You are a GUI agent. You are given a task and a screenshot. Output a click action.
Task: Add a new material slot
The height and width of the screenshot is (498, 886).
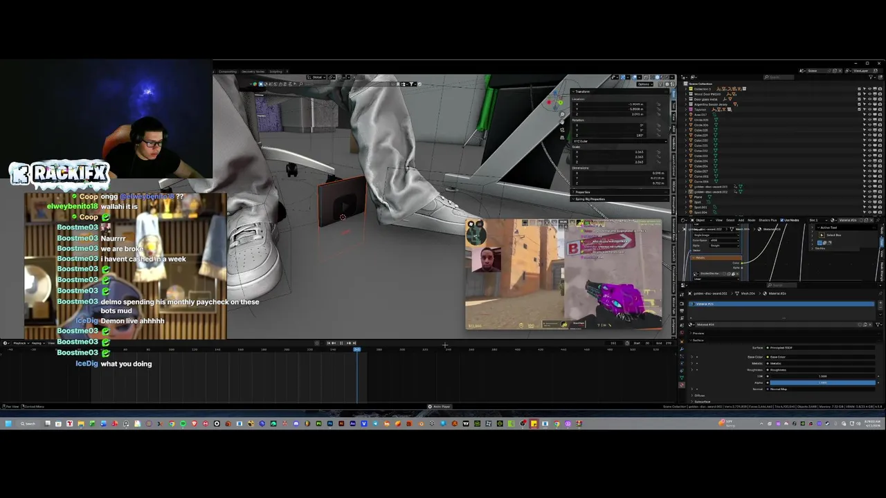tap(880, 303)
